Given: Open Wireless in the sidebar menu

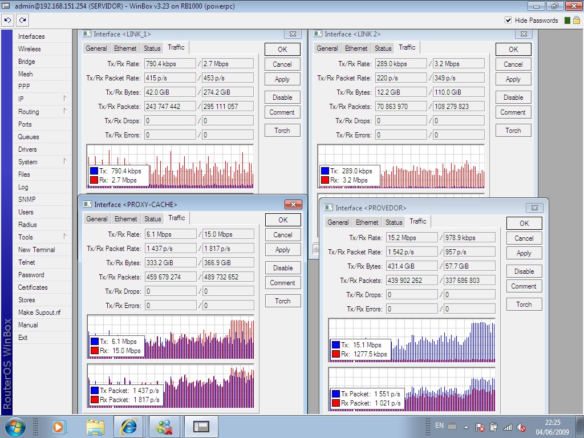Looking at the screenshot, I should 42,49.
